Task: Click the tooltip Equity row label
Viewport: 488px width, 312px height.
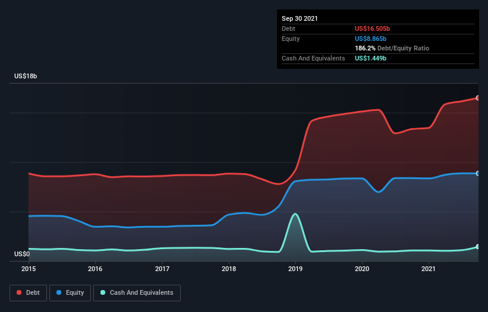Action: point(291,39)
